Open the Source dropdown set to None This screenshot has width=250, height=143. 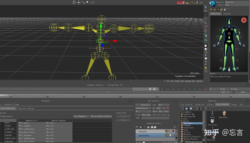236,5
